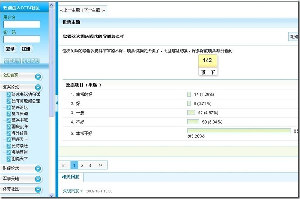This screenshot has width=300, height=199.
Task: Click the 顶一下 upvote button
Action: point(208,72)
